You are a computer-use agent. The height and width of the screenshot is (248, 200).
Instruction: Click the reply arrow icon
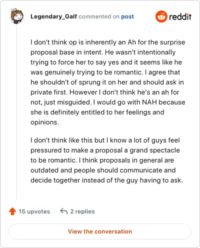tap(64, 211)
